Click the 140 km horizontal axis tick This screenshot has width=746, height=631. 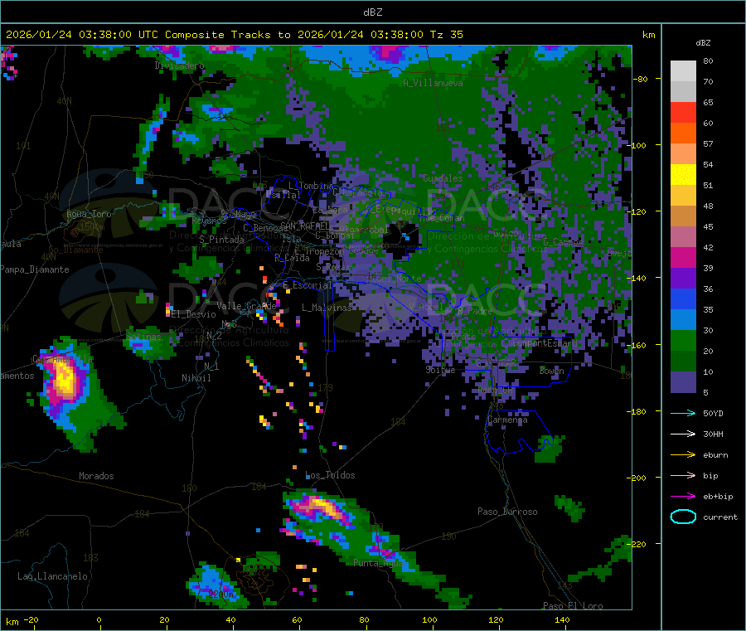click(562, 619)
